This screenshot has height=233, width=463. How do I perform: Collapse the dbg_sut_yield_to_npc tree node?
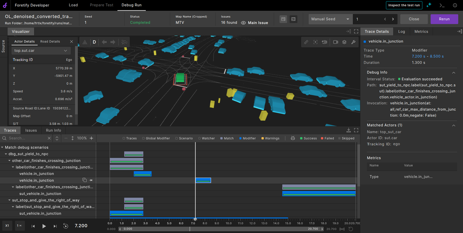point(6,154)
